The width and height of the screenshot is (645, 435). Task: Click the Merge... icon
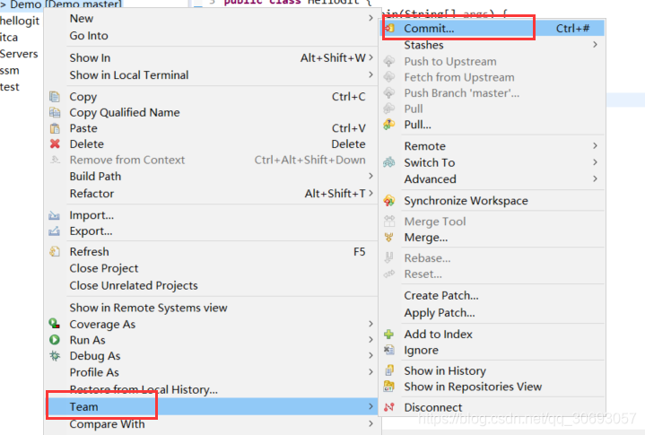tap(389, 238)
